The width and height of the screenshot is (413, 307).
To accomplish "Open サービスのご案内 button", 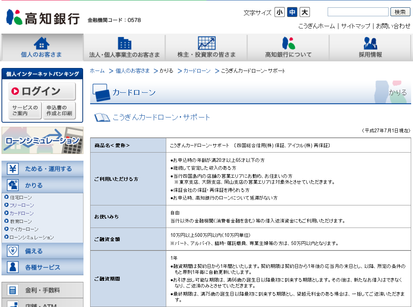I will (x=25, y=110).
